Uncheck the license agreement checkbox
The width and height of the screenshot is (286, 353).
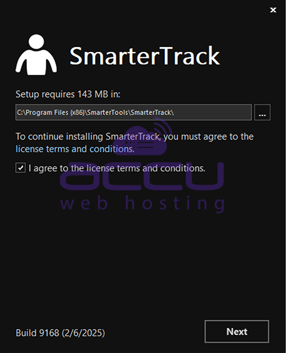click(x=21, y=168)
